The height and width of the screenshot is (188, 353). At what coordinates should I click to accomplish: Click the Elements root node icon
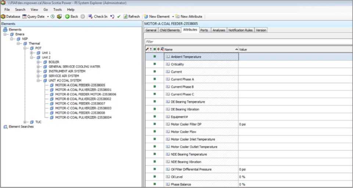(6, 29)
